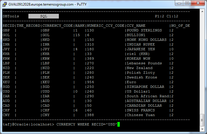Click the DBTools label
This screenshot has width=207, height=134.
point(11,16)
